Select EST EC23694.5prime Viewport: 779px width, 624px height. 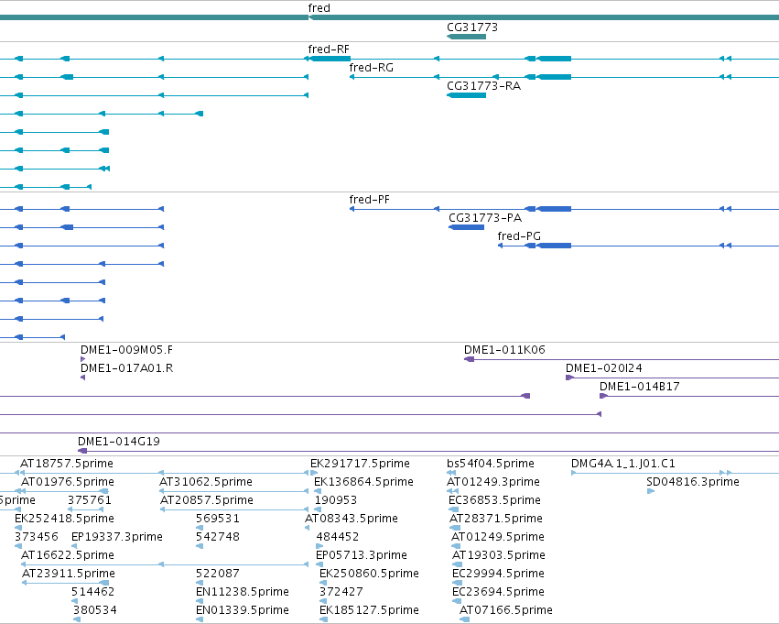(x=498, y=592)
